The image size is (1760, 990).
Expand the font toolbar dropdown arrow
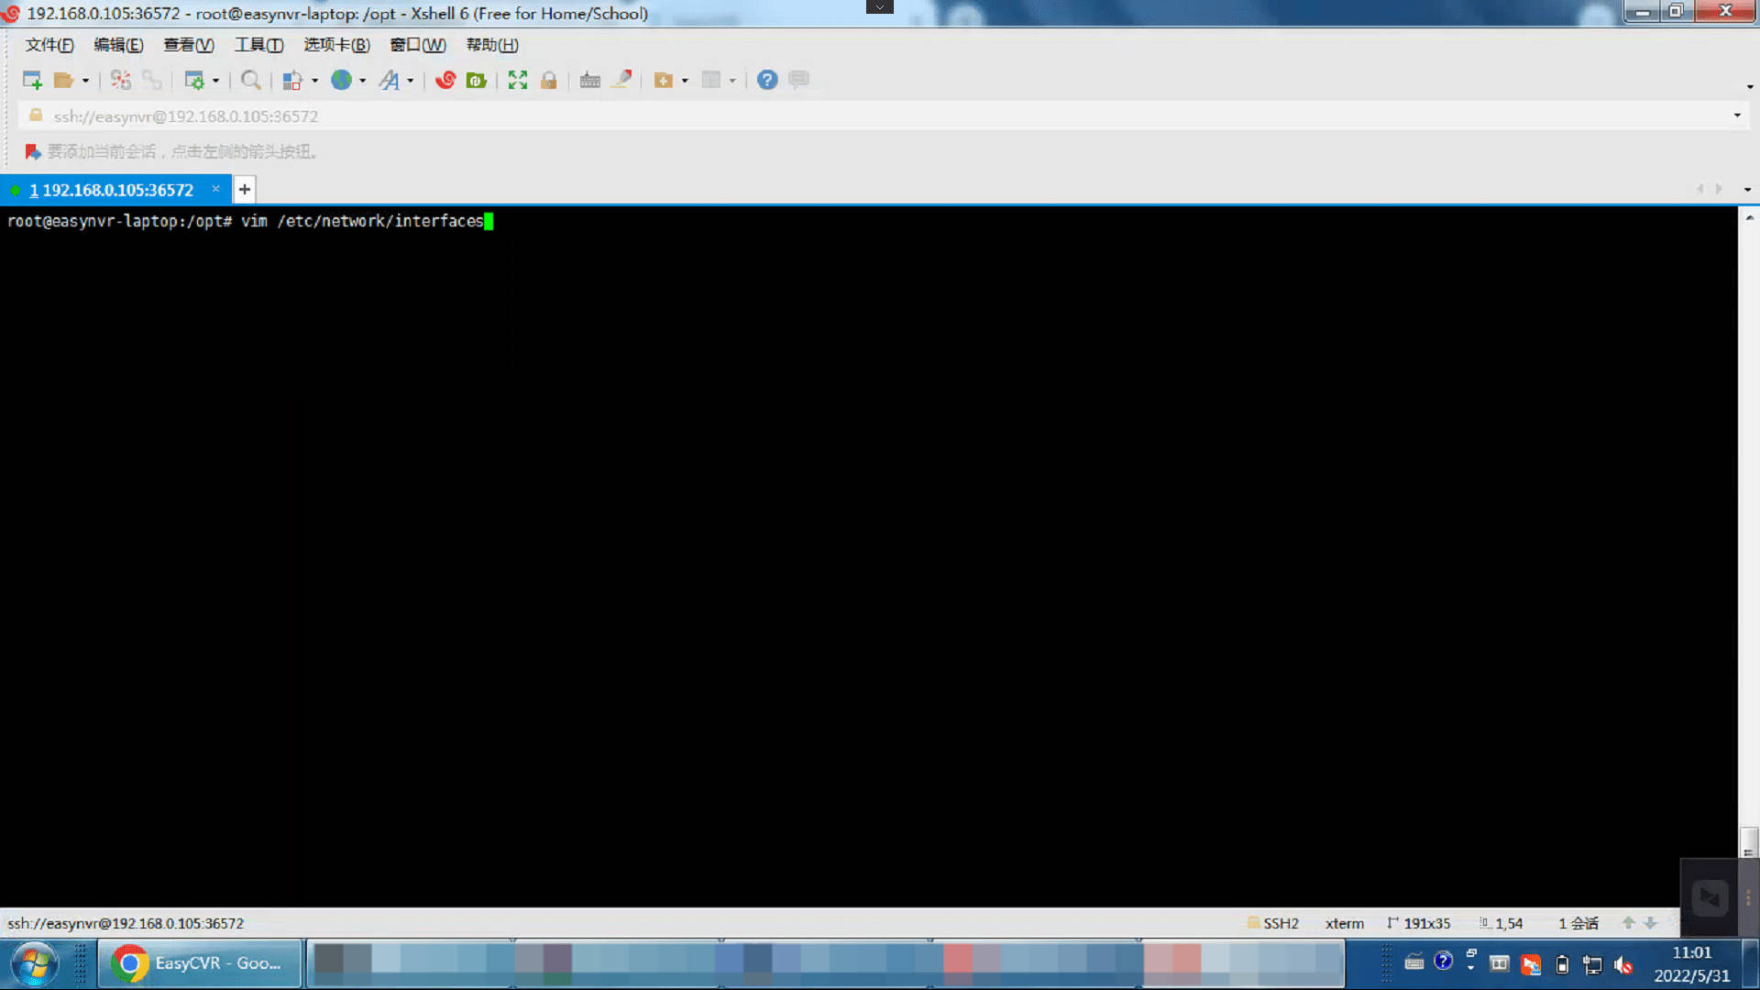tap(410, 81)
